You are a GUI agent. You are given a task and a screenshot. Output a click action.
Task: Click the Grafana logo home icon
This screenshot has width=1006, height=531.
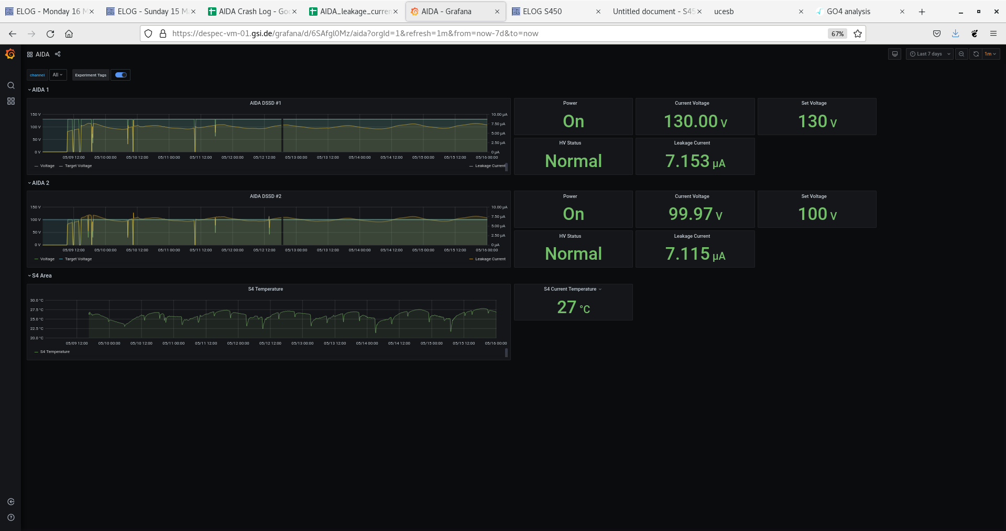(x=10, y=54)
